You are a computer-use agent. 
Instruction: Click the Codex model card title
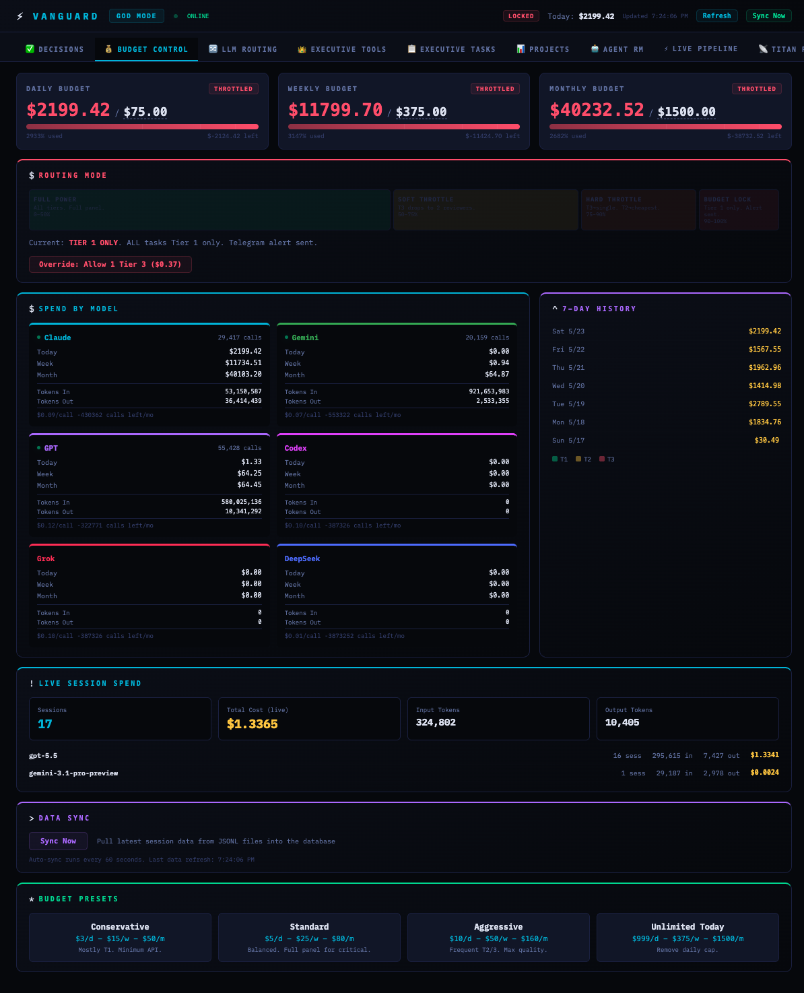coord(296,448)
